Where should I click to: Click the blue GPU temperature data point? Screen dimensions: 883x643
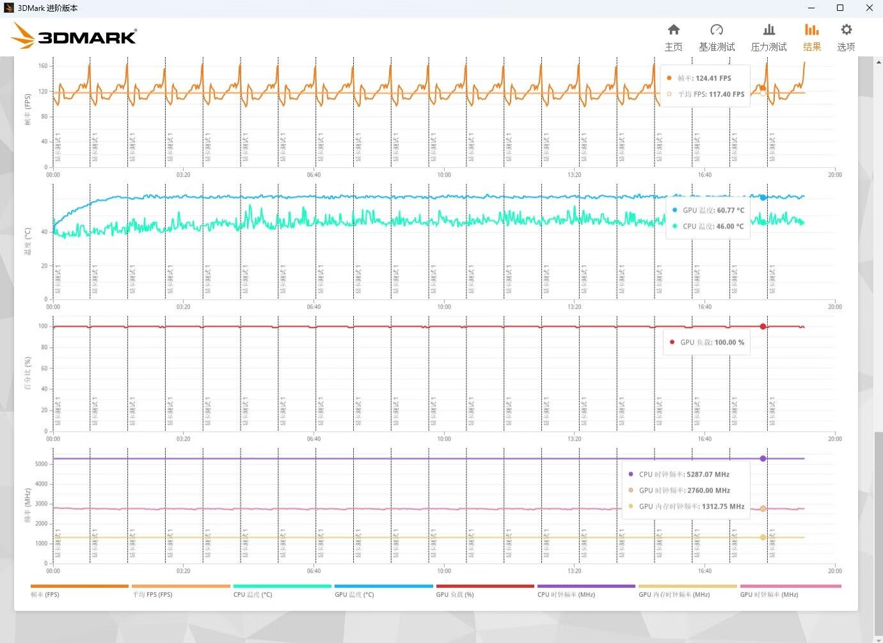[763, 197]
